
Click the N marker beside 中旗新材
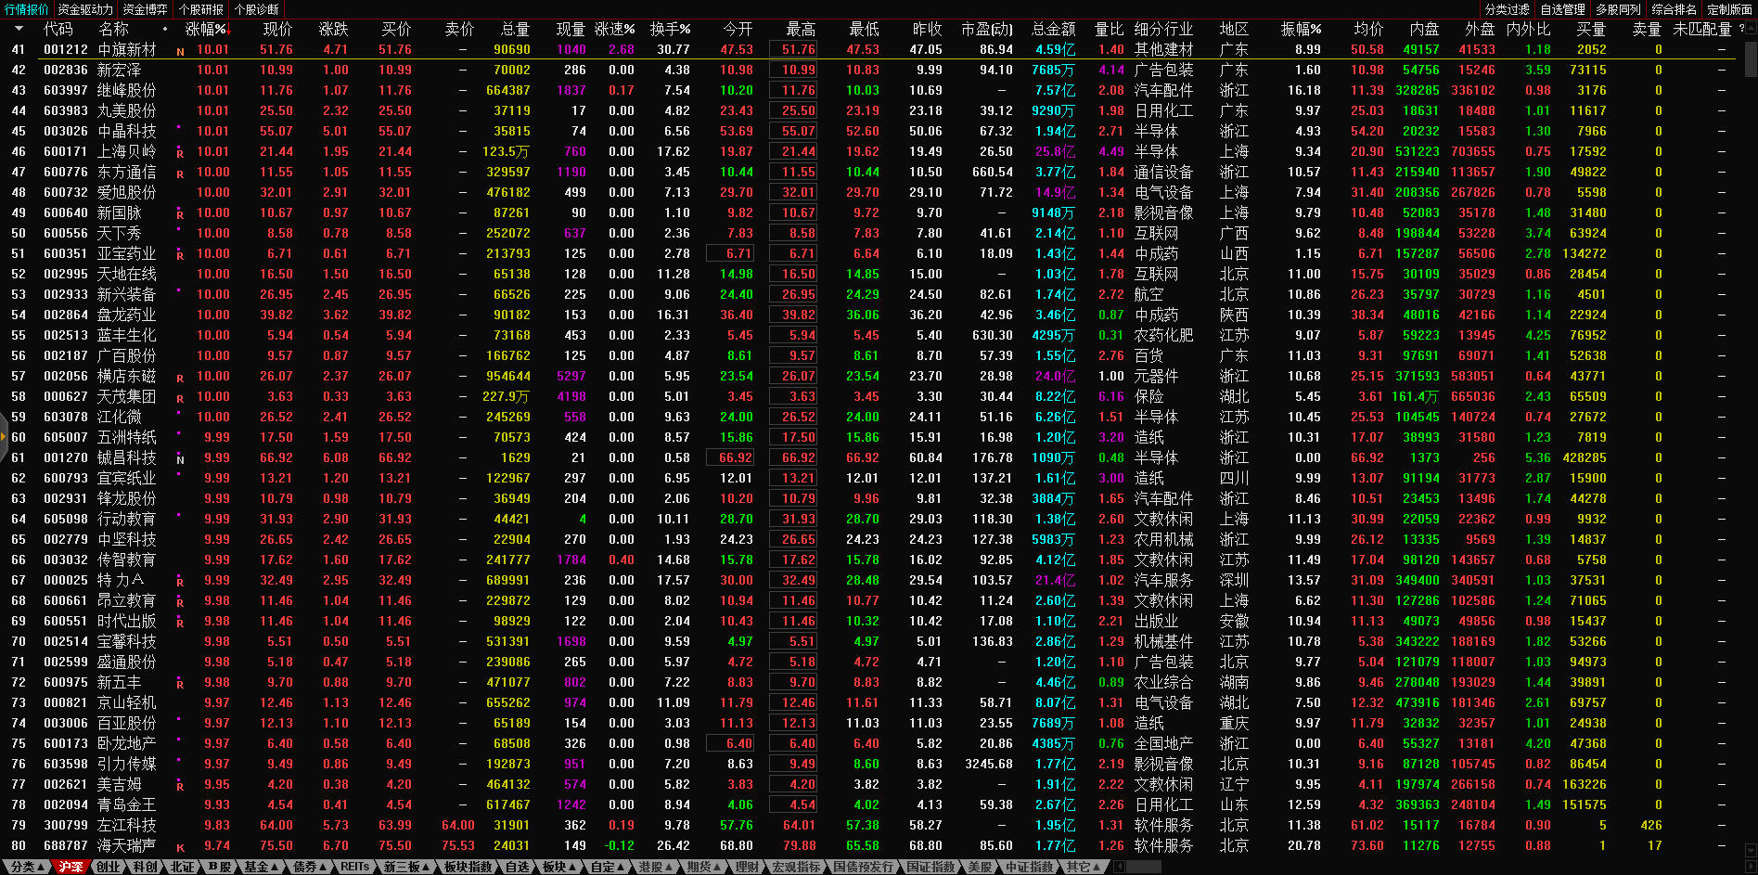180,51
